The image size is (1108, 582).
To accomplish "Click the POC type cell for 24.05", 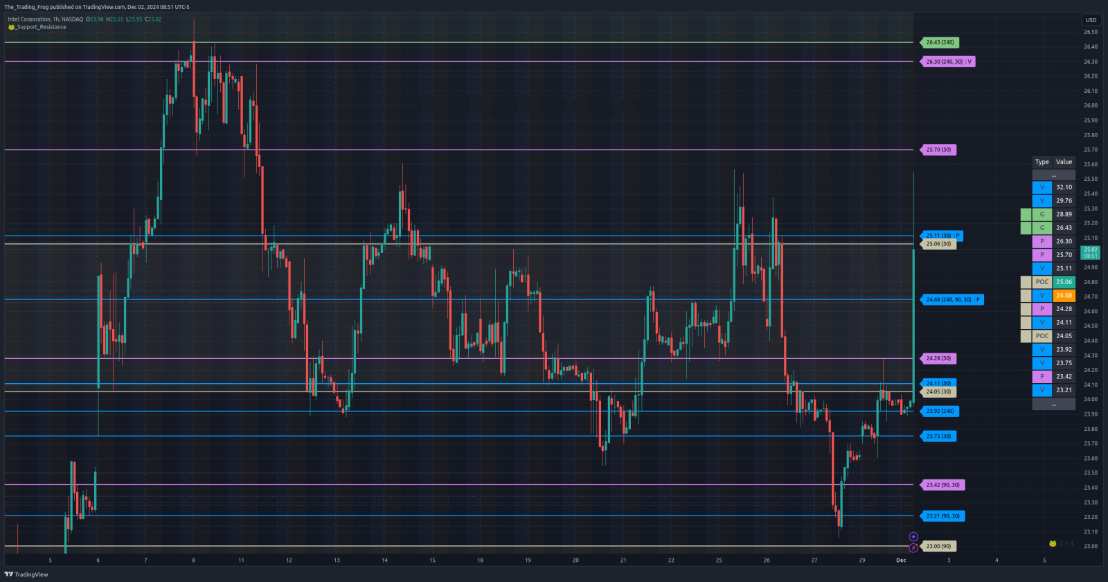I will tap(1042, 336).
